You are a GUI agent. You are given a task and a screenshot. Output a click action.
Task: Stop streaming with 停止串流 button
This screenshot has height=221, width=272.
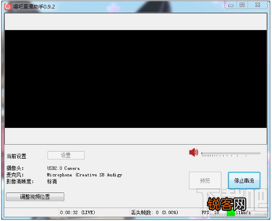tap(244, 180)
